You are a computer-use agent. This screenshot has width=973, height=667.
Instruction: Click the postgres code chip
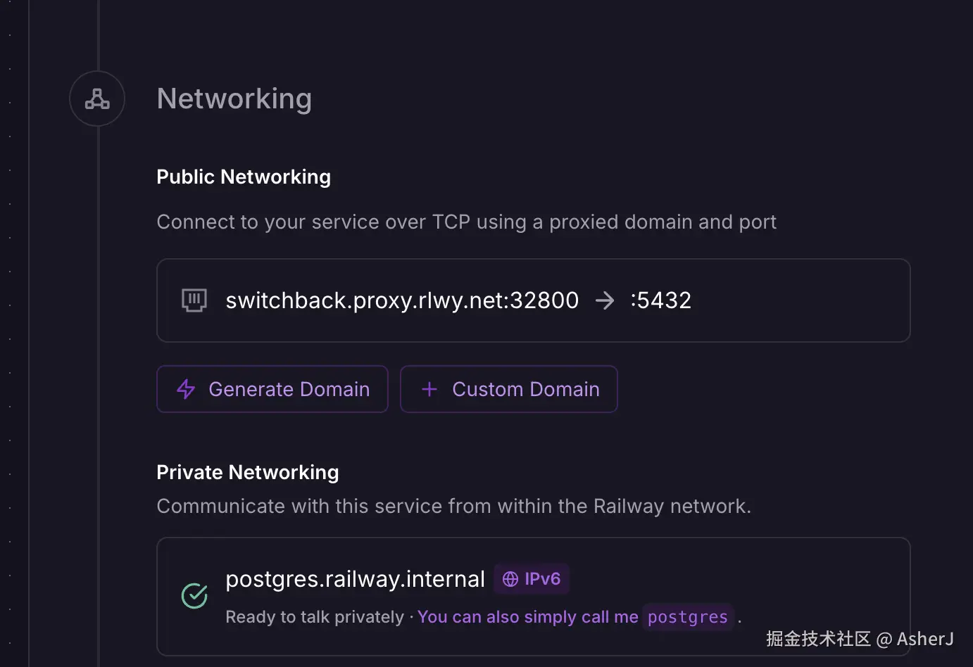pyautogui.click(x=687, y=617)
